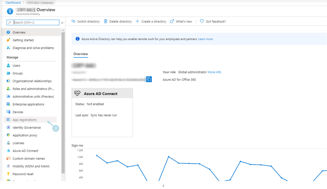
Task: Click the App registrations grid icon
Action: point(8,120)
